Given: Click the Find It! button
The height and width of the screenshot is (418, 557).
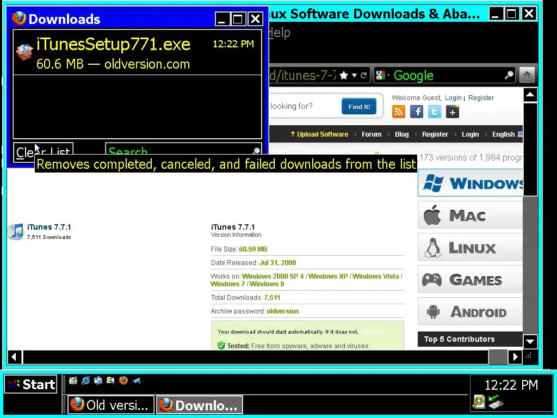Looking at the screenshot, I should point(359,107).
